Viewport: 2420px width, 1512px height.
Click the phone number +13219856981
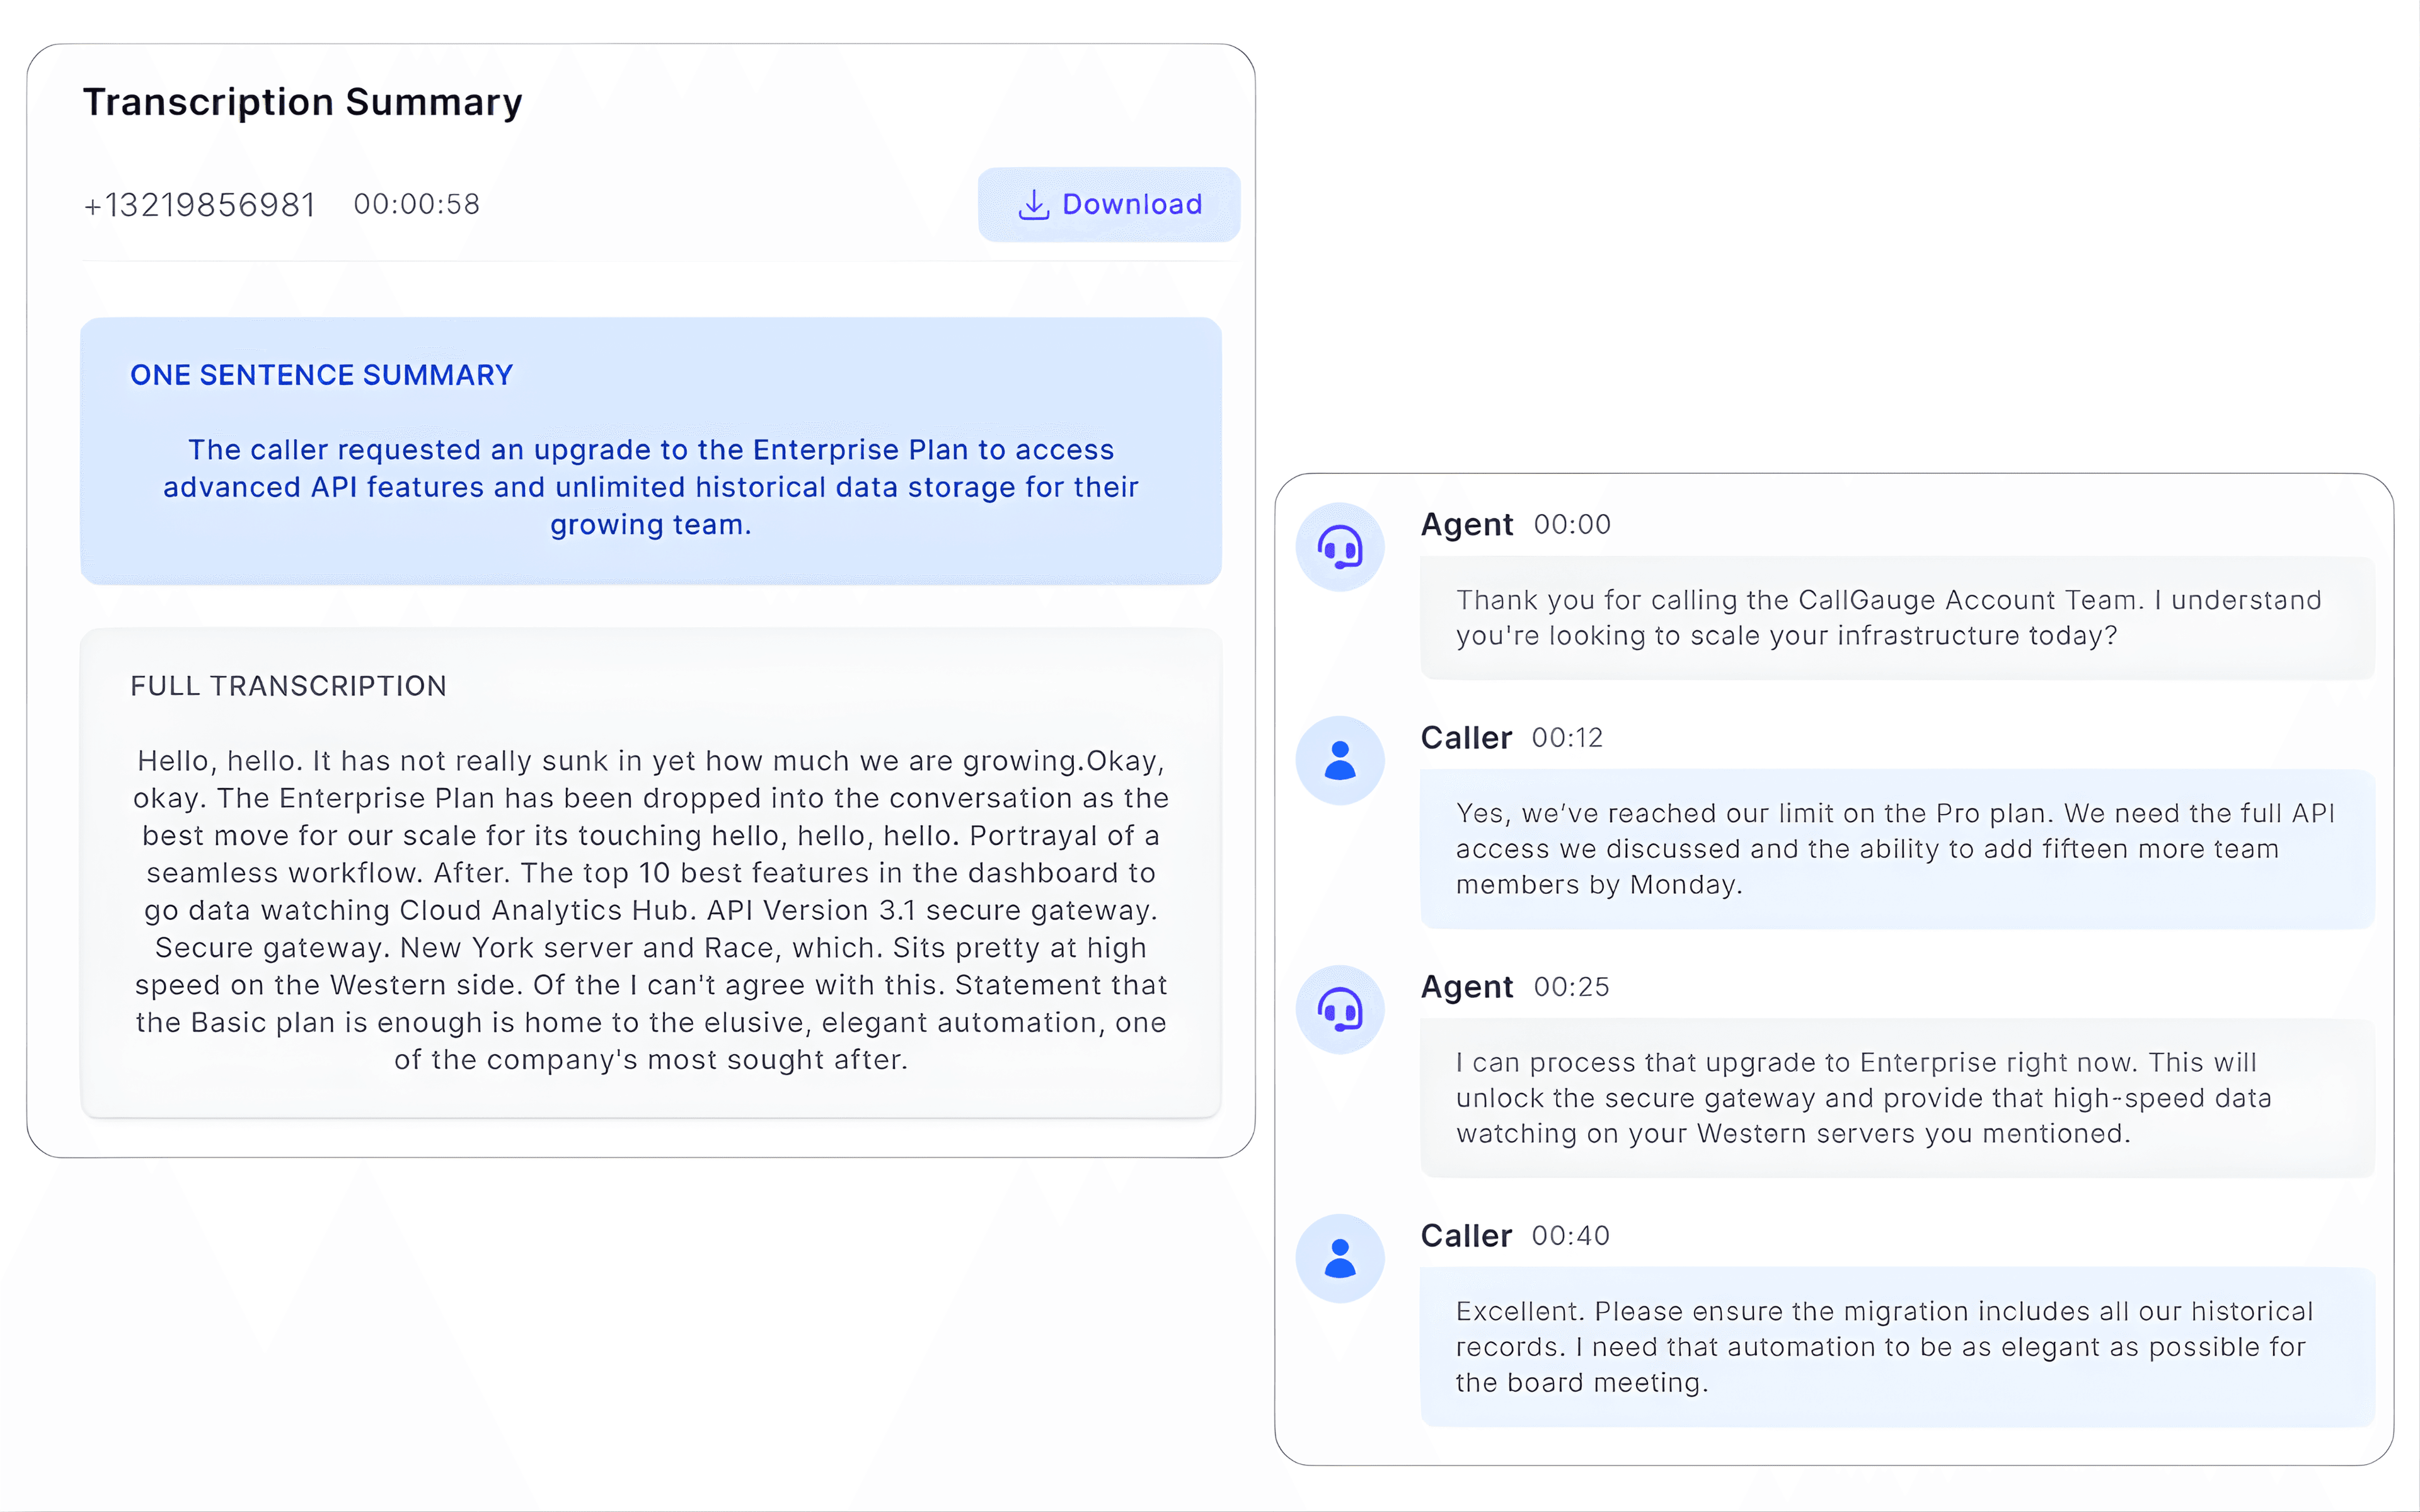coord(198,204)
